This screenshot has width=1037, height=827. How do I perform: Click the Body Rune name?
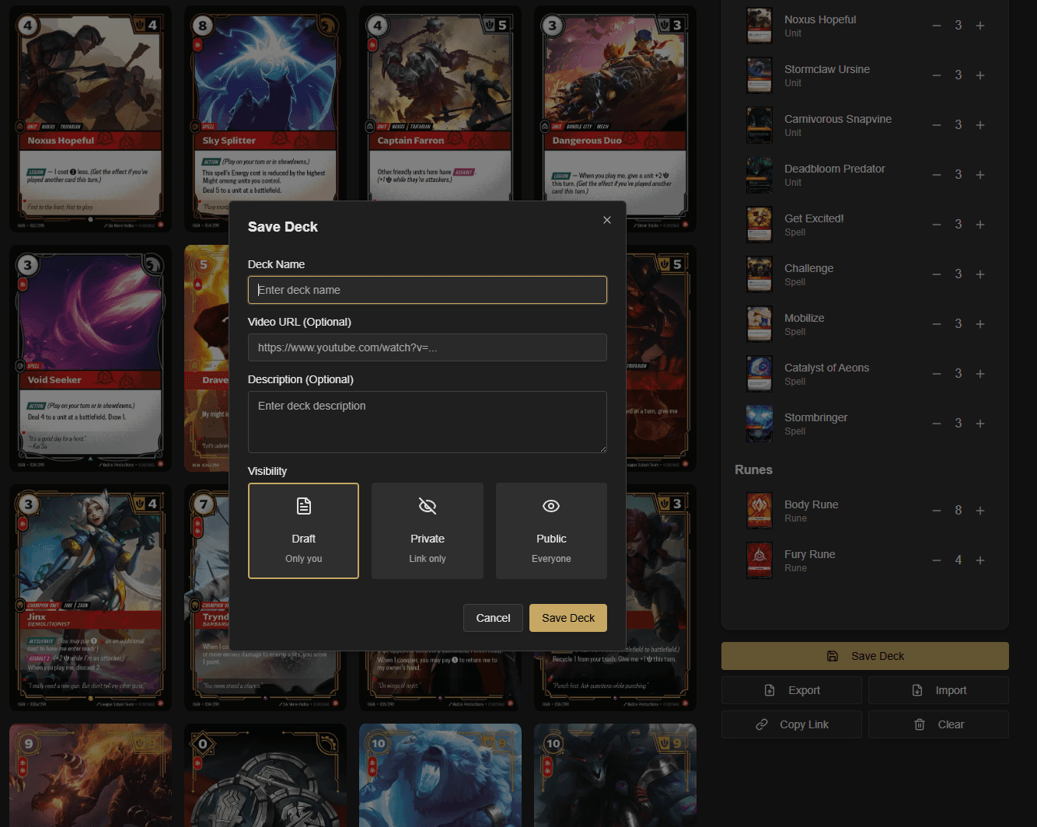[811, 504]
